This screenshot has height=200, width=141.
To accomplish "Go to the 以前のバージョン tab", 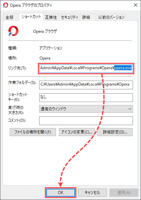I will tap(111, 17).
